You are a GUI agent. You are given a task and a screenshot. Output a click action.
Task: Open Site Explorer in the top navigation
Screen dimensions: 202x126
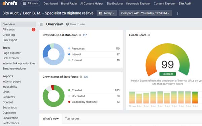click(115, 3)
